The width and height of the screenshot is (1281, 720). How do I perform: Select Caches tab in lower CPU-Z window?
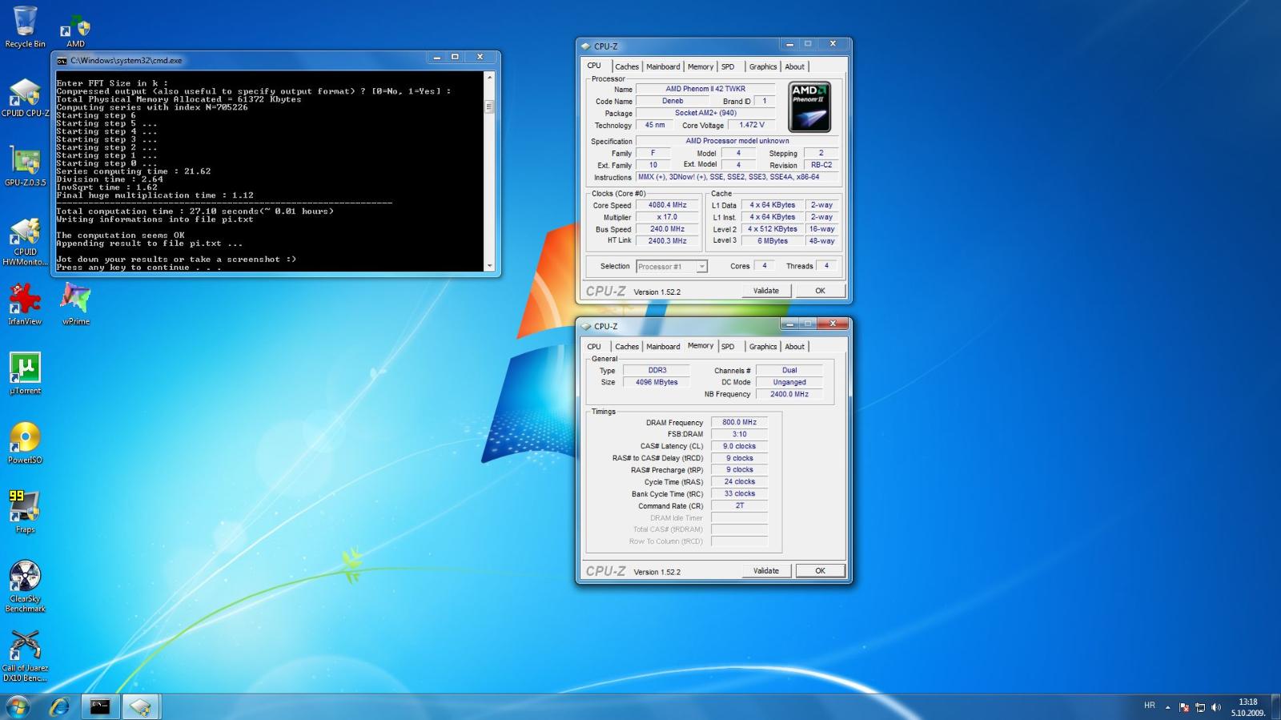tap(627, 347)
